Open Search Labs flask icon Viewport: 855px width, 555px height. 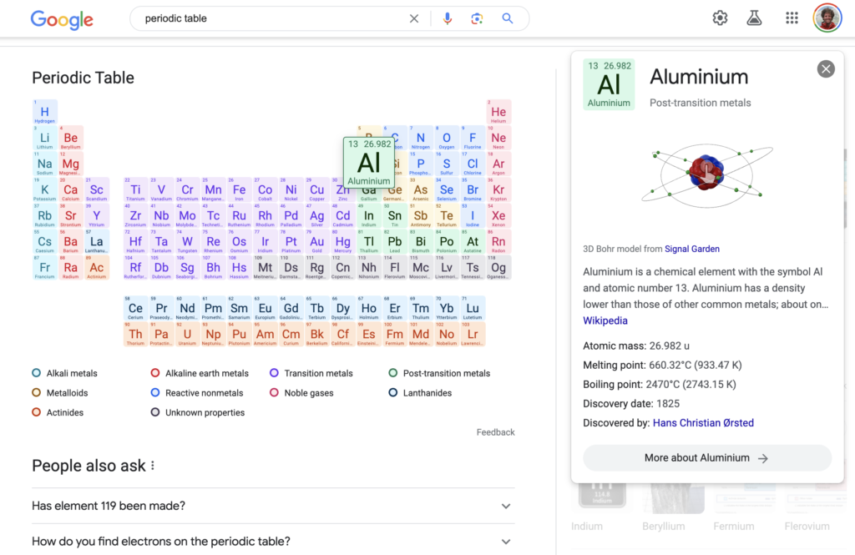coord(755,18)
